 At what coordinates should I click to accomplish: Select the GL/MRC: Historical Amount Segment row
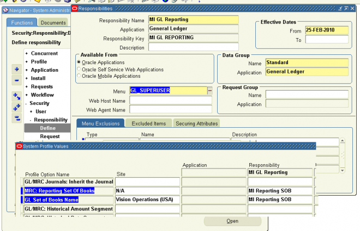click(x=69, y=209)
